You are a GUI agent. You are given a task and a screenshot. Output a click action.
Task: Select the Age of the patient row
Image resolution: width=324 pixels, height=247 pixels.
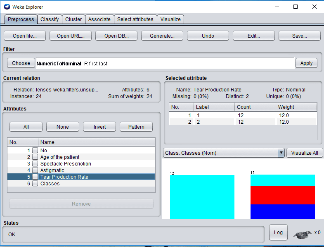click(x=81, y=157)
